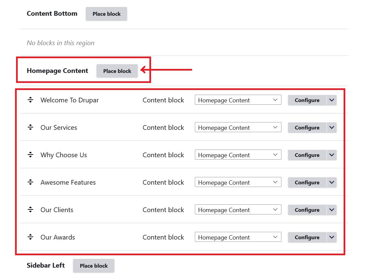
Task: Open the region dropdown for Our Clients
Action: 238,209
